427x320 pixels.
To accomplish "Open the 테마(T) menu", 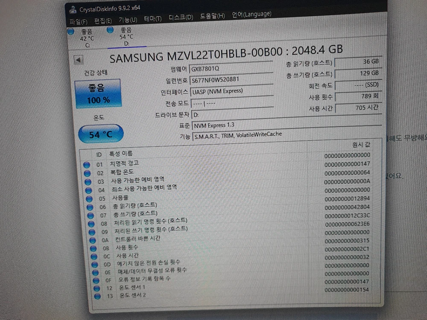I will tap(152, 19).
